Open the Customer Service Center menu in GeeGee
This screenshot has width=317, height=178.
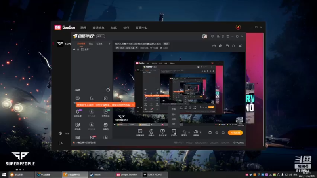coord(141,28)
